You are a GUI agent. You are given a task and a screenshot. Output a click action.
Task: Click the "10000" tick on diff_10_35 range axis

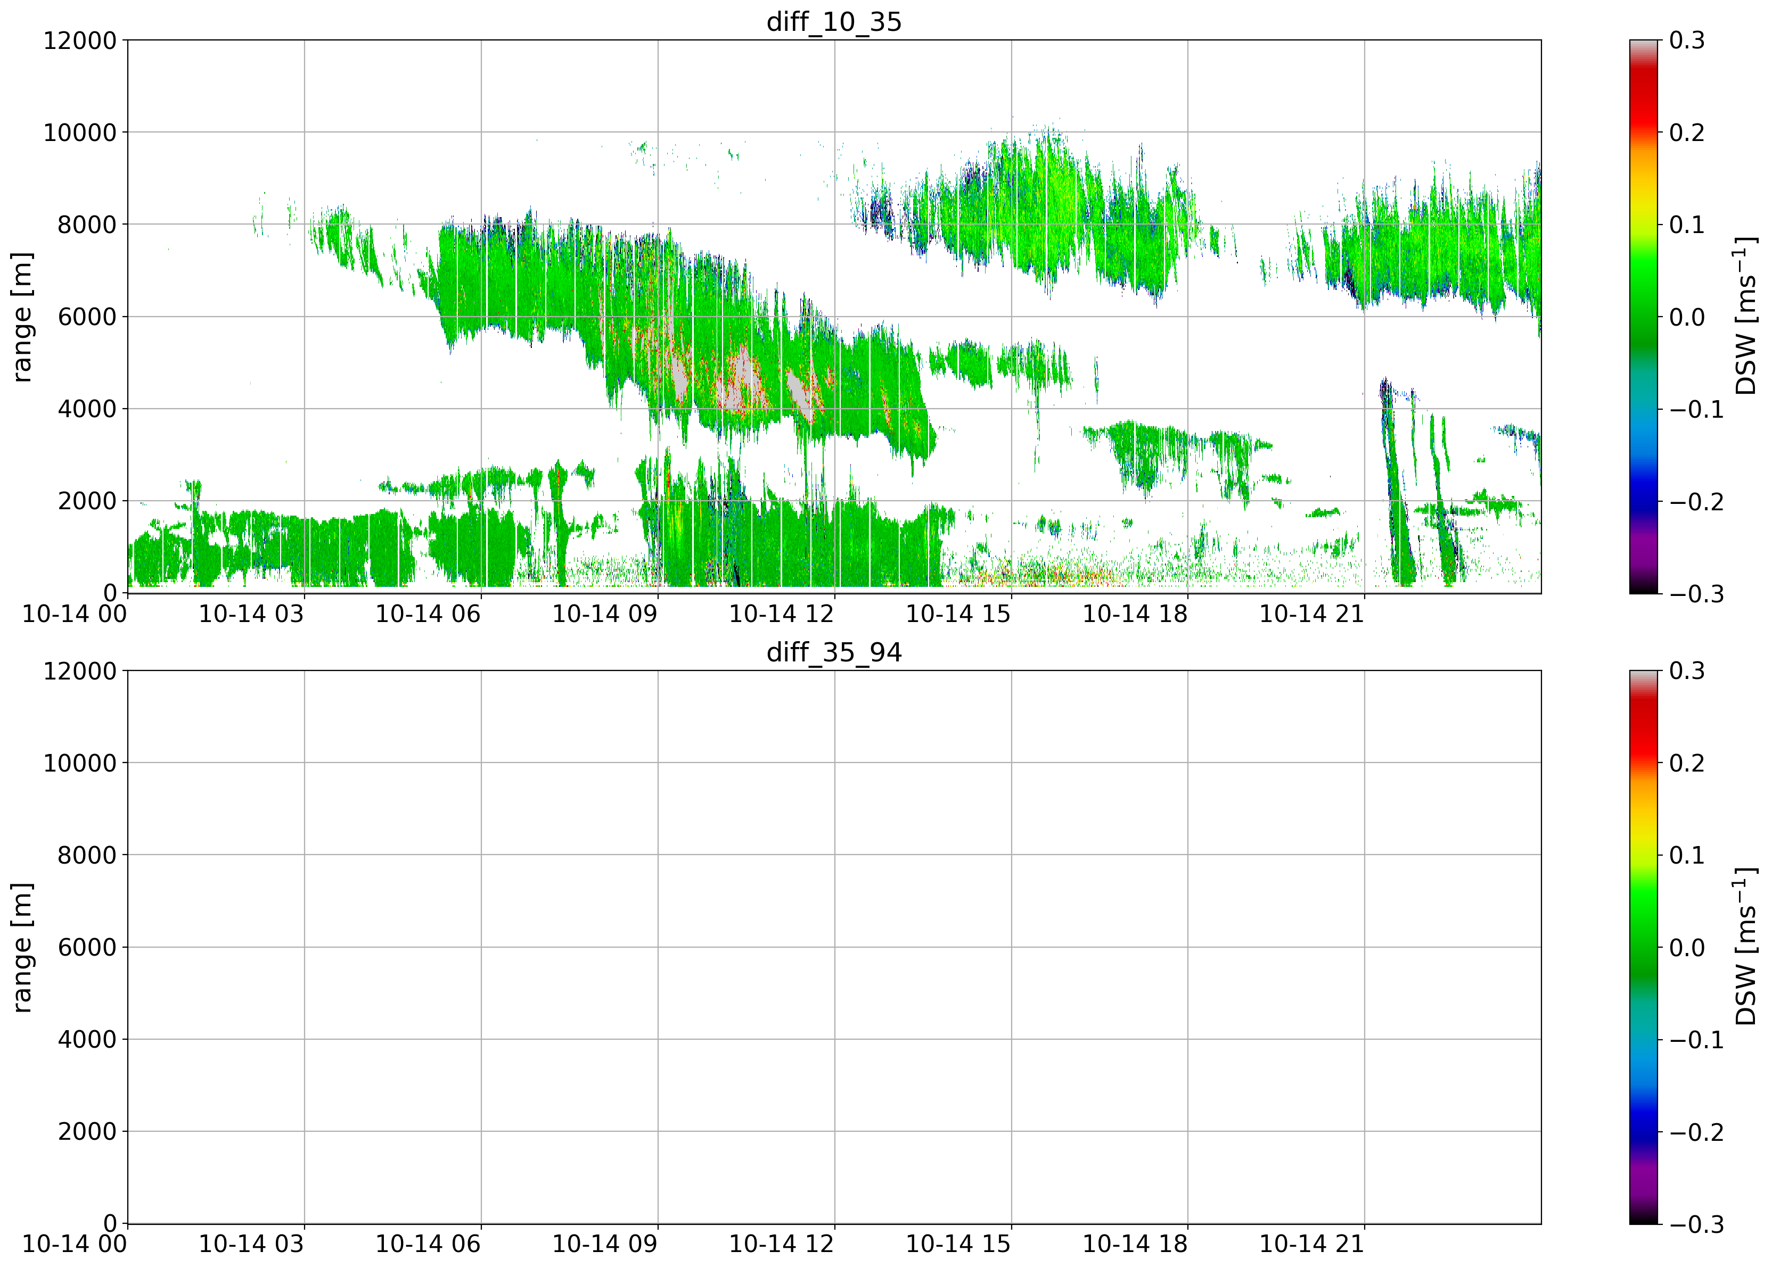click(80, 132)
